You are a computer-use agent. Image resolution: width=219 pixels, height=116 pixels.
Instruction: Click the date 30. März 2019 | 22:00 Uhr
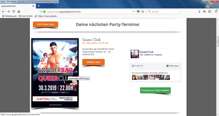click(x=95, y=43)
